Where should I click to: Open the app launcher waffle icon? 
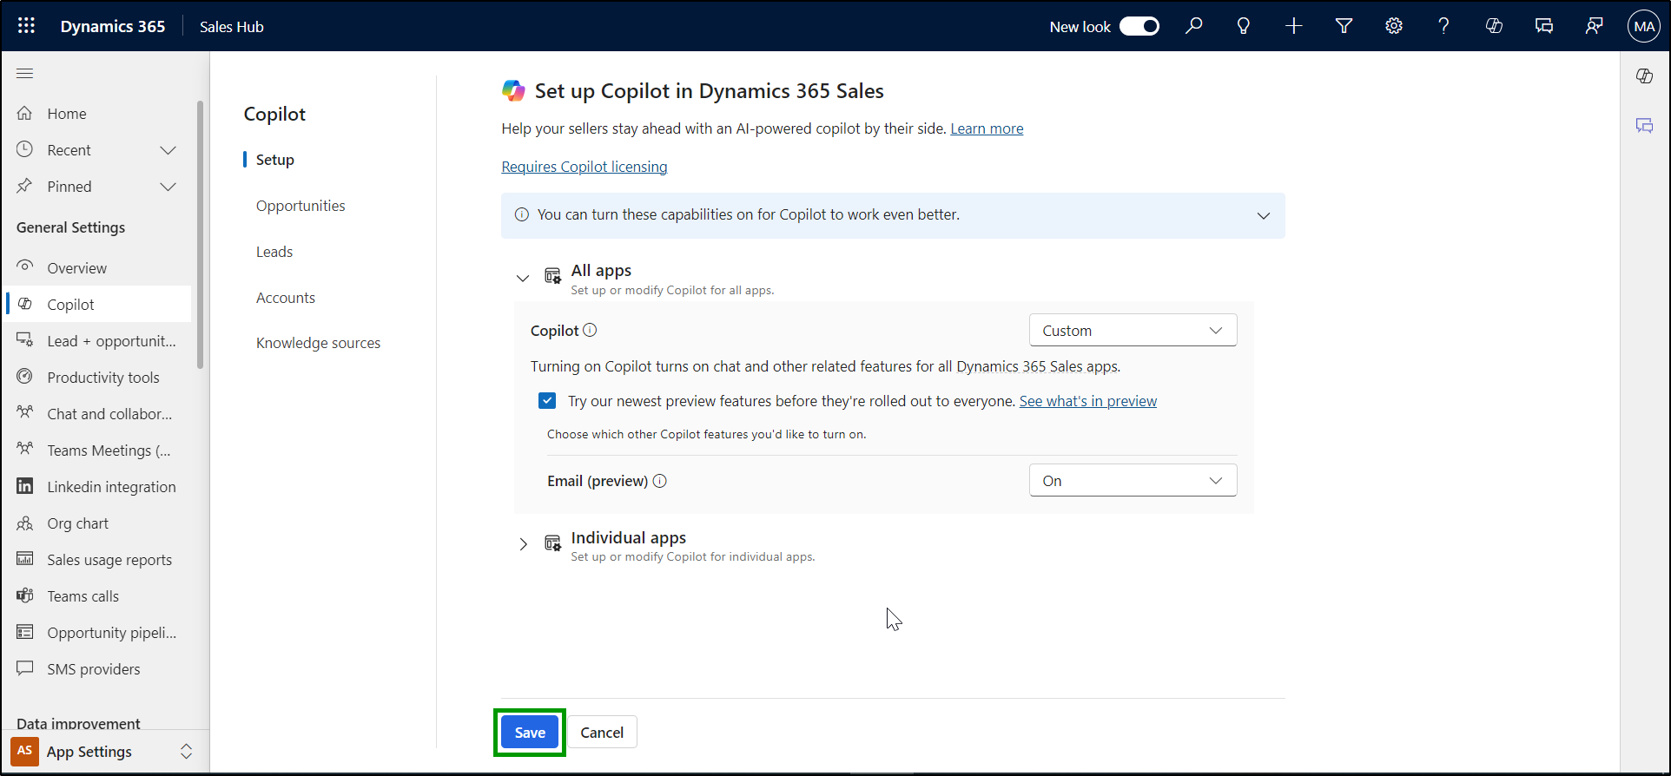[x=26, y=26]
